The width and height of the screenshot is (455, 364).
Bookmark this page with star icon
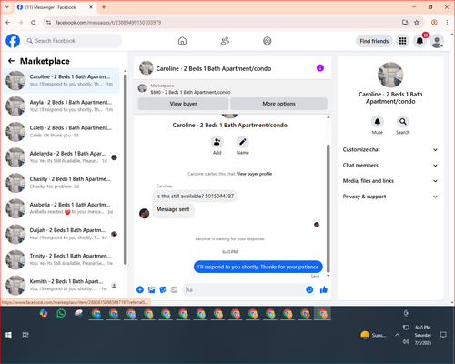coord(417,23)
